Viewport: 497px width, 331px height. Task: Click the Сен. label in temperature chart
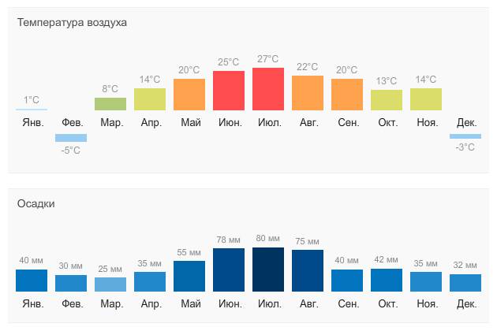[x=349, y=123]
